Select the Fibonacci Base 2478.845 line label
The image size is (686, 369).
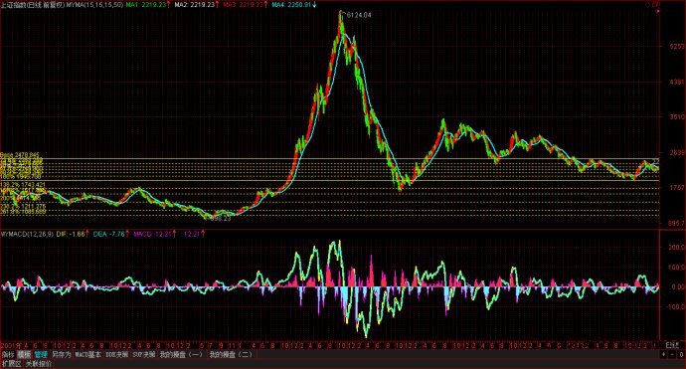[20, 155]
